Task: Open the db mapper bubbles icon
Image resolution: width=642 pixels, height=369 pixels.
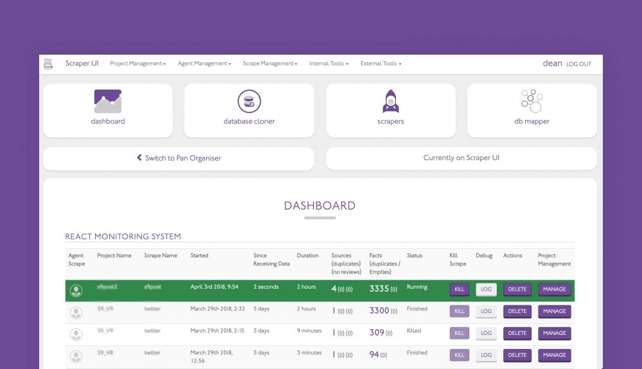Action: [x=532, y=101]
